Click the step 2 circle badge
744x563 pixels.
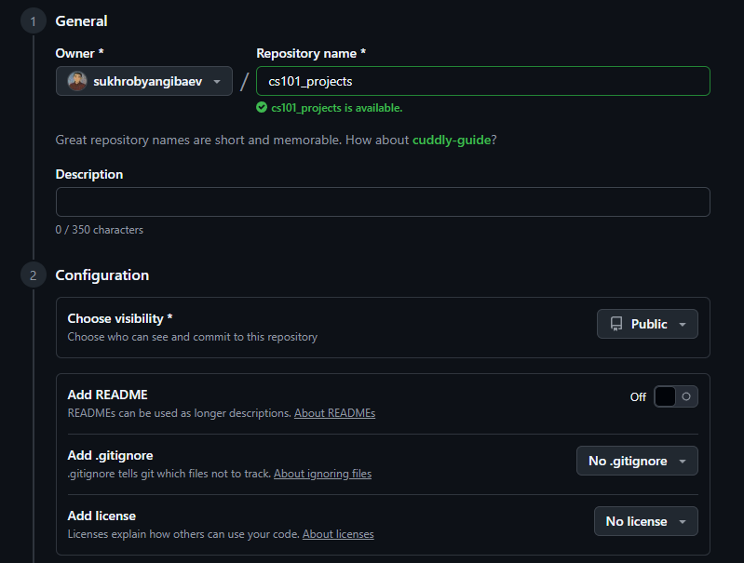(33, 275)
